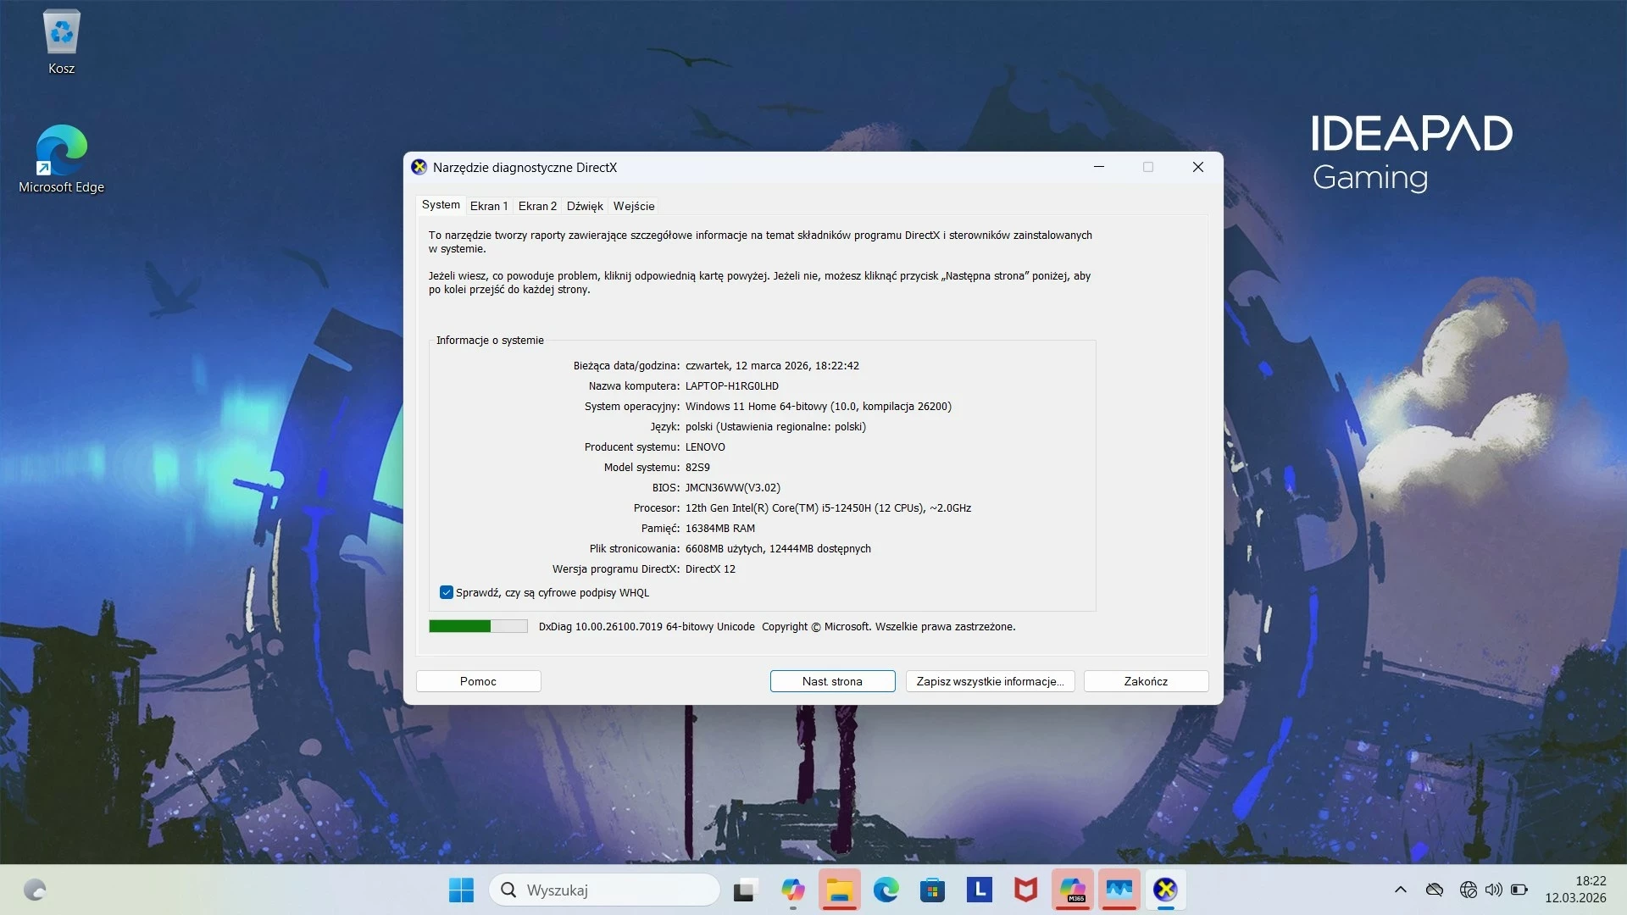Open the Windows Start menu
Image resolution: width=1627 pixels, height=915 pixels.
[461, 890]
